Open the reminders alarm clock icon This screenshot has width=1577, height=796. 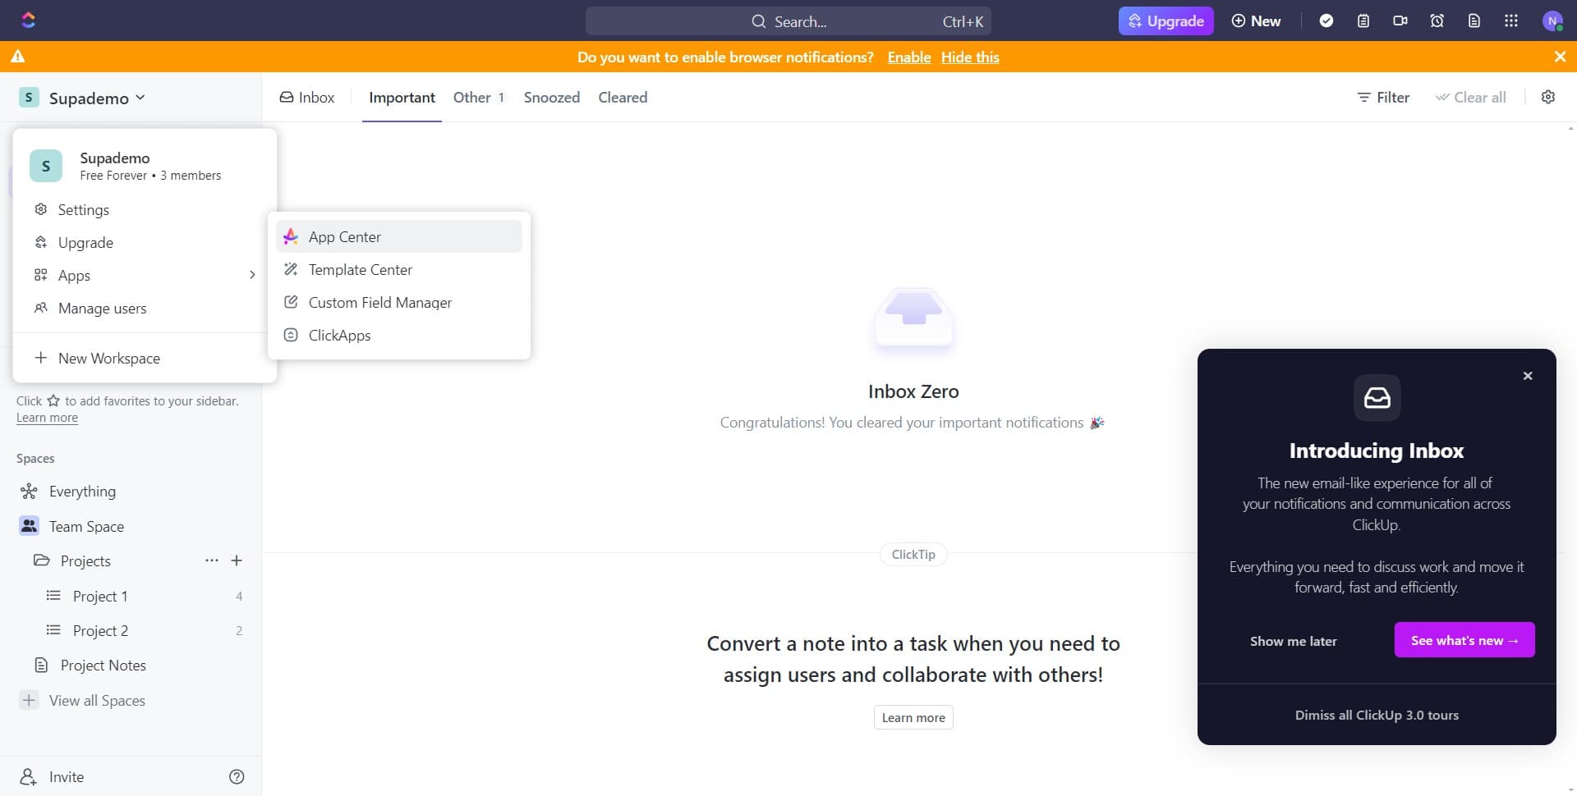1437,21
